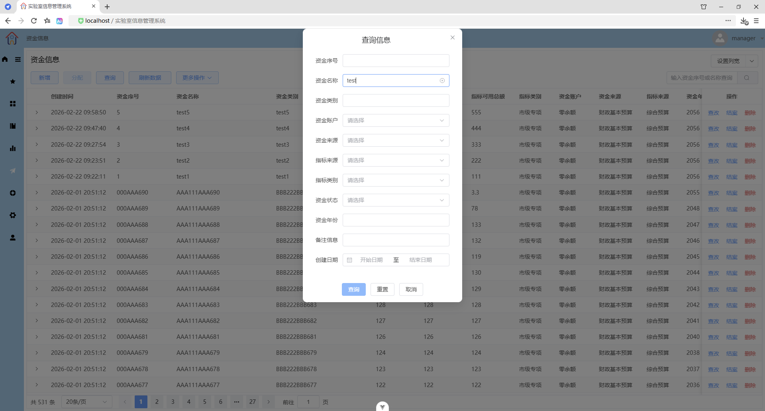
Task: Go to page 2 in pagination
Action: [x=157, y=402]
